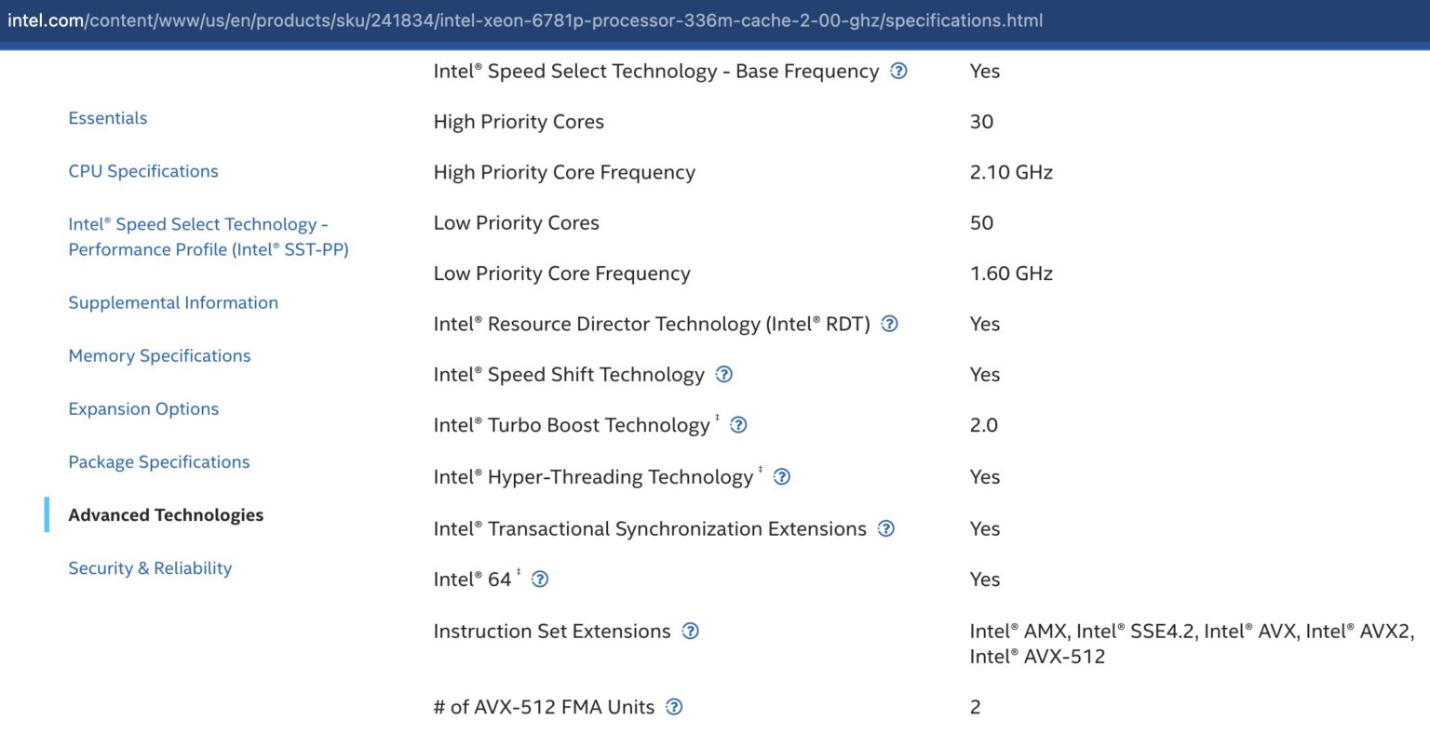Open the Intel 64 info tooltip
The width and height of the screenshot is (1430, 746).
point(540,579)
